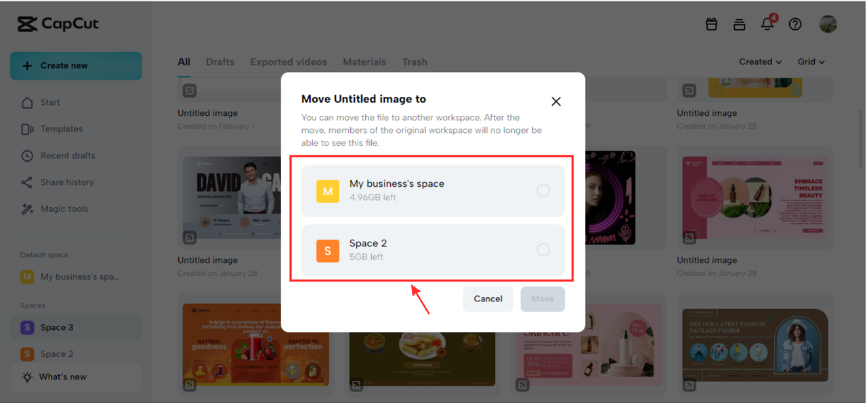Click Cancel in the Move dialog
This screenshot has width=867, height=403.
click(488, 299)
